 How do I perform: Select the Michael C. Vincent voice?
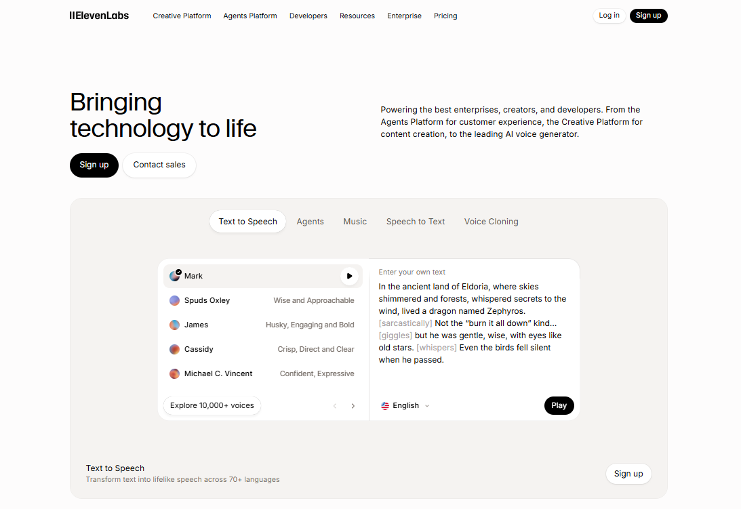coord(263,374)
